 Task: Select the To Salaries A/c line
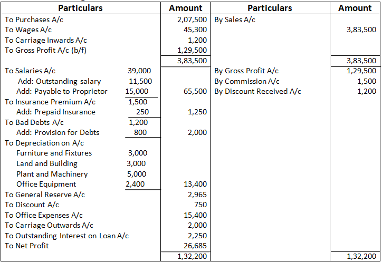click(30, 71)
